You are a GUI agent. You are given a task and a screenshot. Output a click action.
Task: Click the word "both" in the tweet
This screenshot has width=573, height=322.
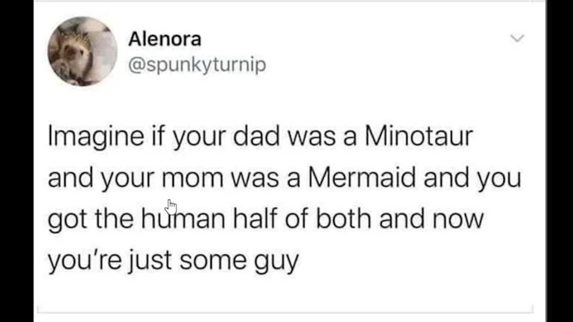(342, 219)
